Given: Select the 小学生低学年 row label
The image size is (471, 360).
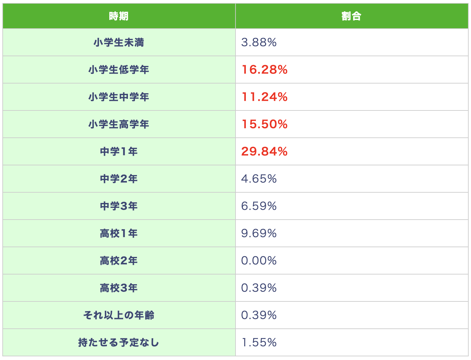Looking at the screenshot, I should pos(119,70).
